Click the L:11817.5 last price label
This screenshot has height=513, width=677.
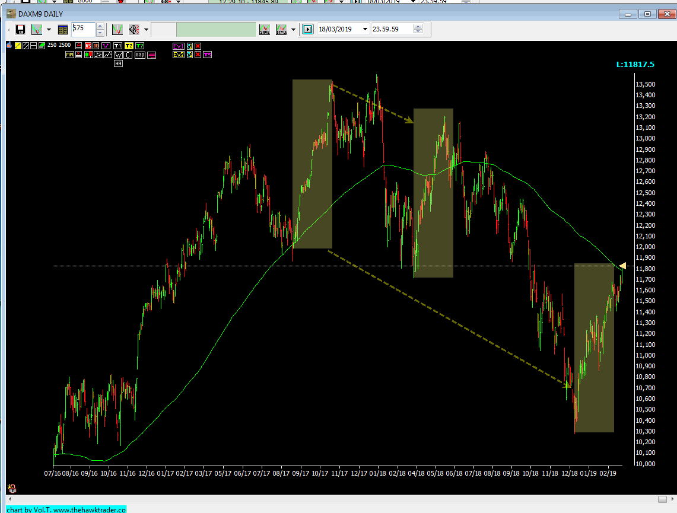point(635,64)
